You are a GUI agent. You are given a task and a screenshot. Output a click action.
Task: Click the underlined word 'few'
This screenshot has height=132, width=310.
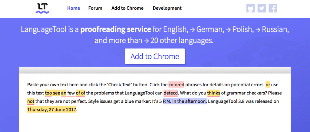click(71, 93)
